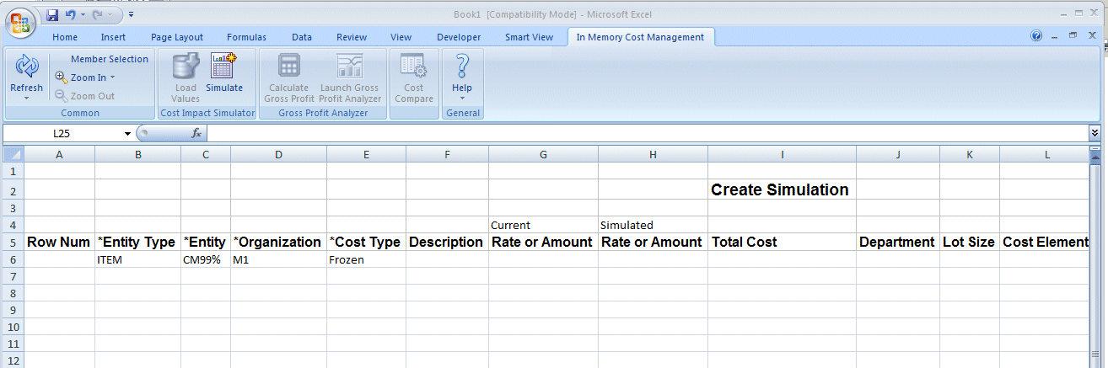
Task: Open the Data tab
Action: [x=302, y=37]
